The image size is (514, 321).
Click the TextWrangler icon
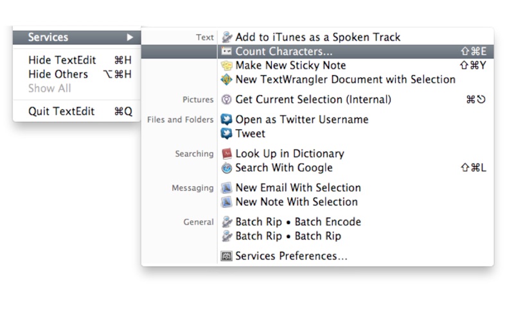(227, 80)
